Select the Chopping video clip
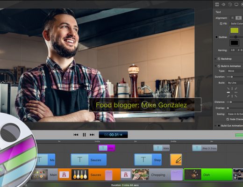Image resolution: width=243 pixels, height=187 pixels. pos(152,175)
